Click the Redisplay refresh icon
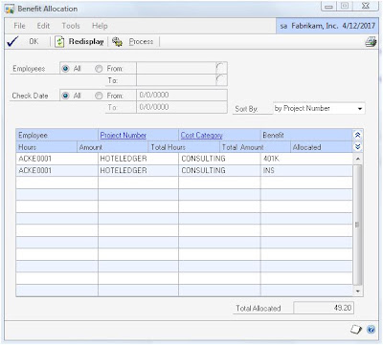 click(x=59, y=42)
